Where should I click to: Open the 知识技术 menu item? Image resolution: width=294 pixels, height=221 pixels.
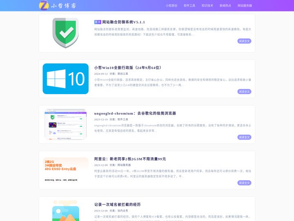tap(207, 6)
